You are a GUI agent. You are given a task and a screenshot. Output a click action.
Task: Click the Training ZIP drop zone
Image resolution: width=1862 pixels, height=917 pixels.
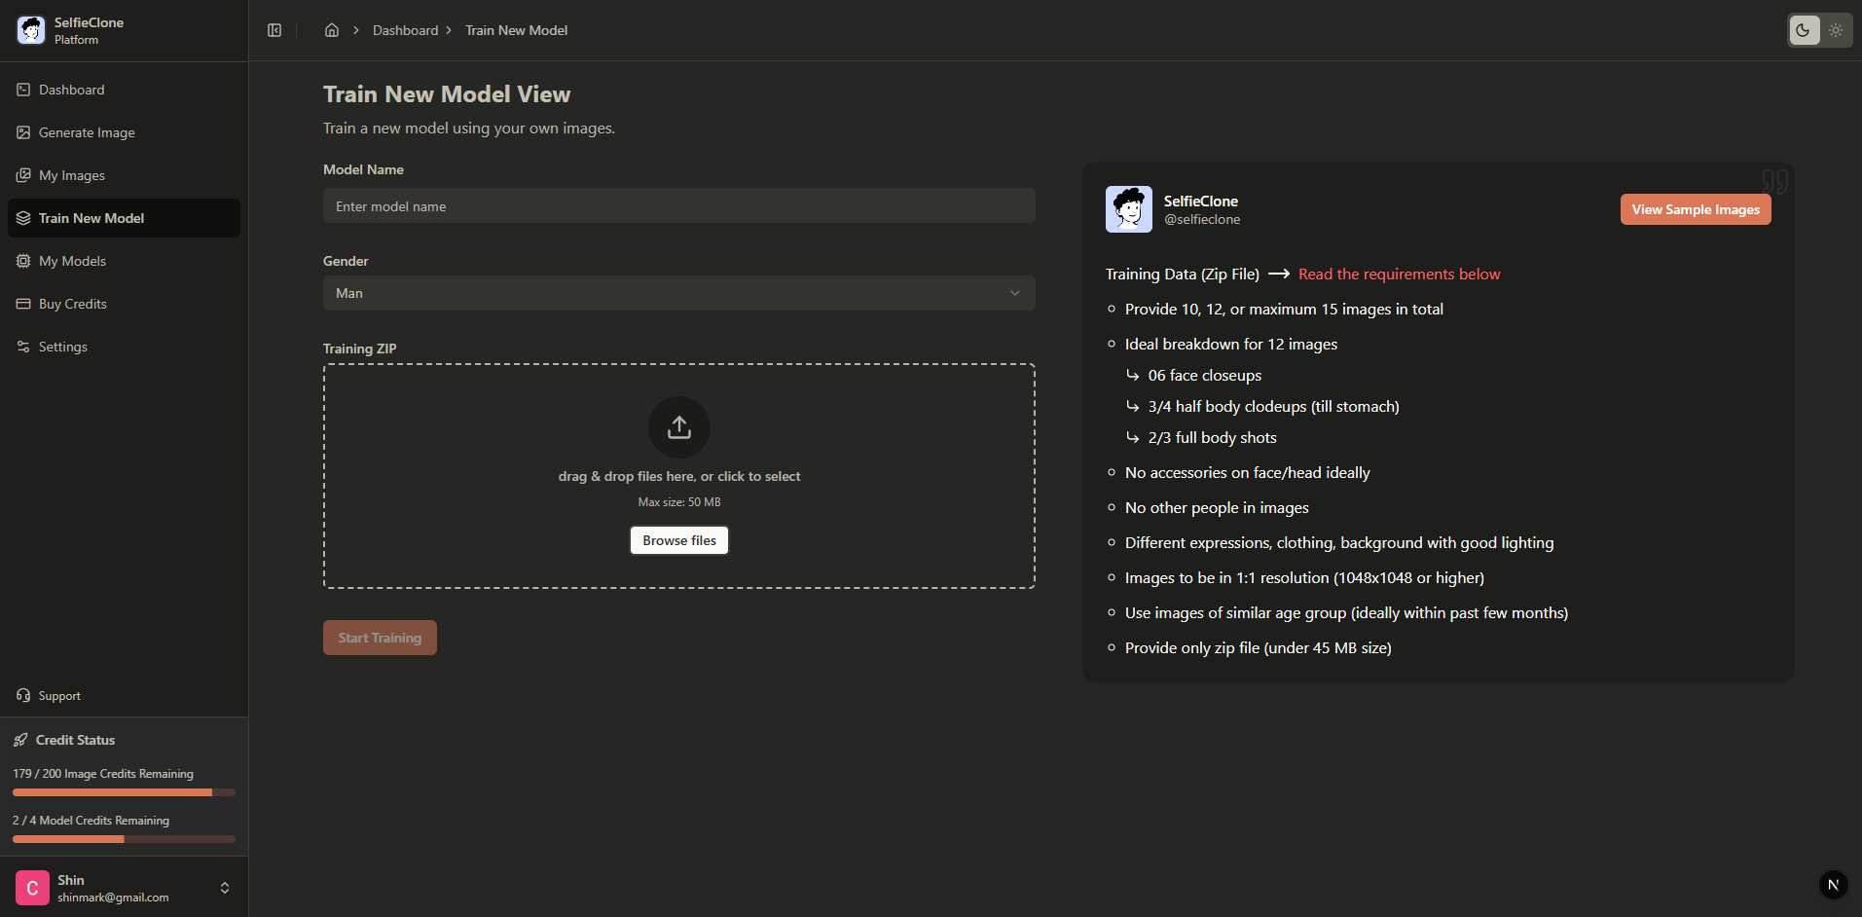679,476
